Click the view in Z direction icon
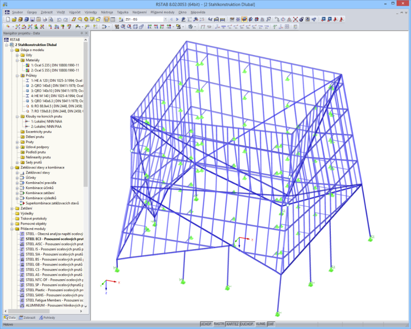 click(162, 26)
